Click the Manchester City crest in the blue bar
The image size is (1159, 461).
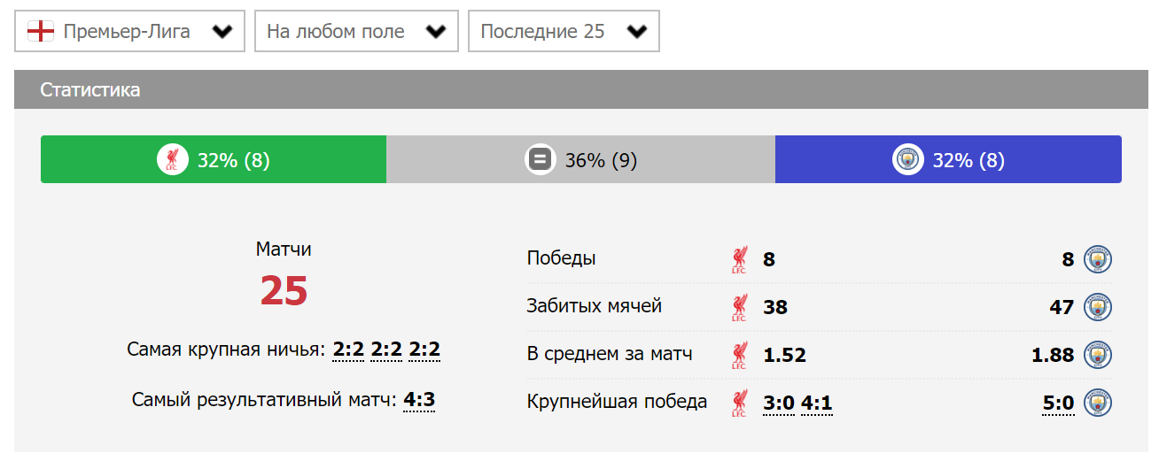pos(907,160)
